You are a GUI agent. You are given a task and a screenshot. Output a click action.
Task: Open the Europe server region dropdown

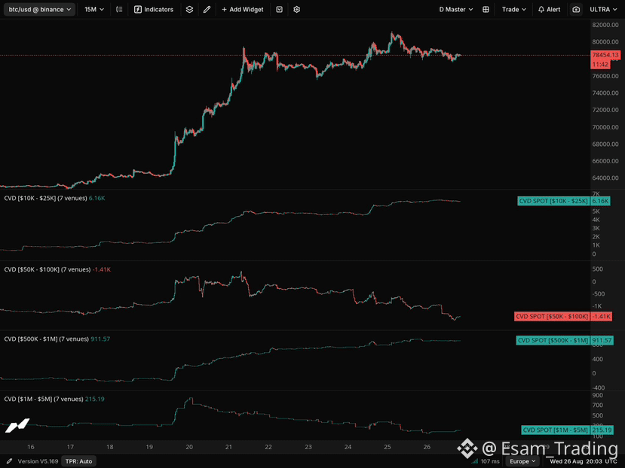(522, 461)
